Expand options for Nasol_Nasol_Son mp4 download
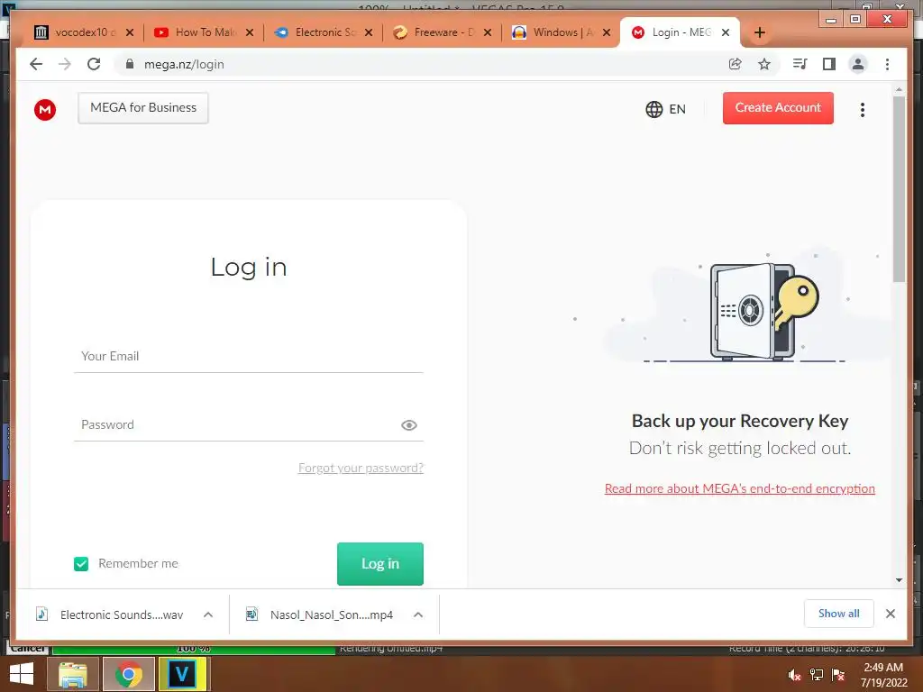Viewport: 923px width, 692px height. pos(418,615)
